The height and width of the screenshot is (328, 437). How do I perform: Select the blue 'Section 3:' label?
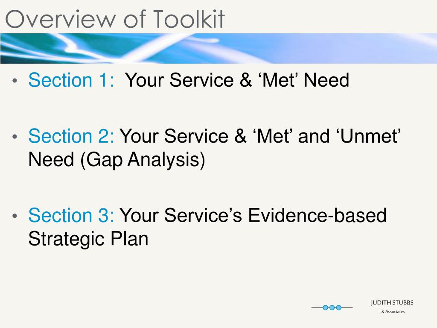pos(71,216)
